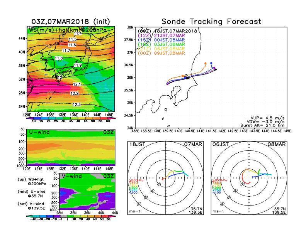Viewport: 306px width, 236px height.
Task: Click 'ms-1' unit label in 18JST hodograph
Action: pos(135,211)
